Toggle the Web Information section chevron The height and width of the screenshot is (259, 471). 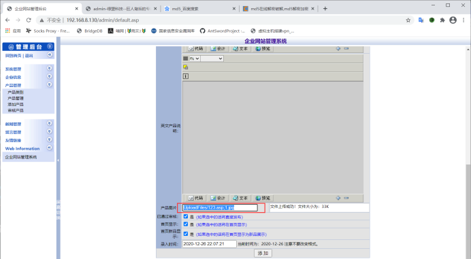coord(49,148)
